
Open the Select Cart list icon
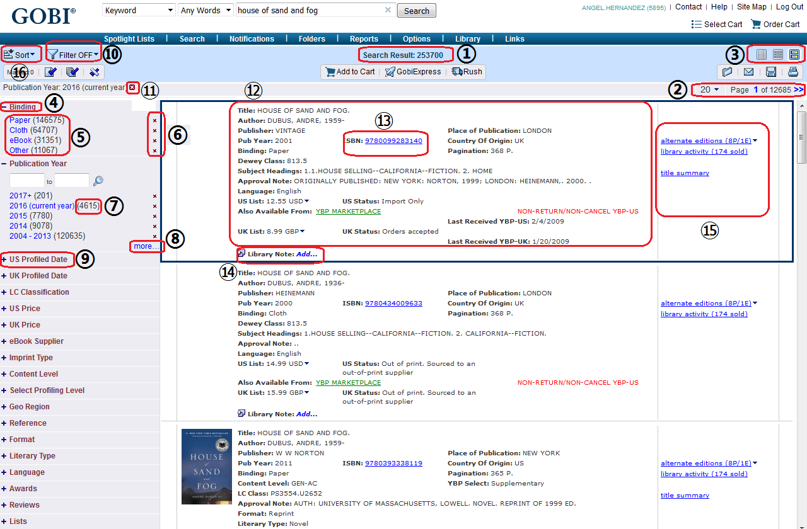pos(697,25)
